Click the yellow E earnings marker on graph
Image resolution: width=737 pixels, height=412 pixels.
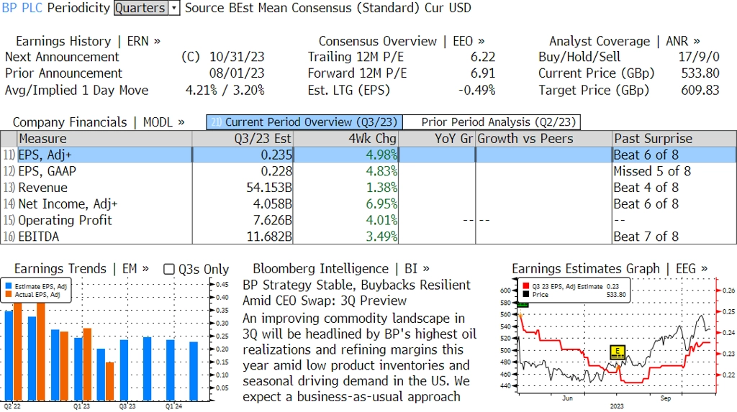[618, 352]
